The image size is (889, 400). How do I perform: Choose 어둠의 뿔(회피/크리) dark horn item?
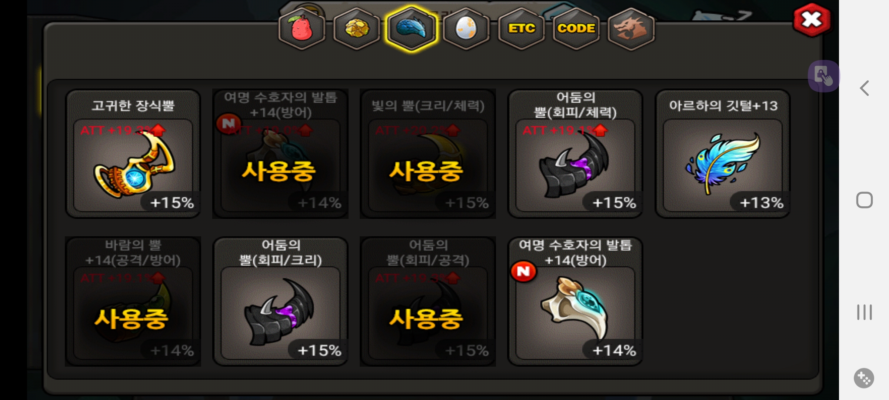pyautogui.click(x=280, y=301)
